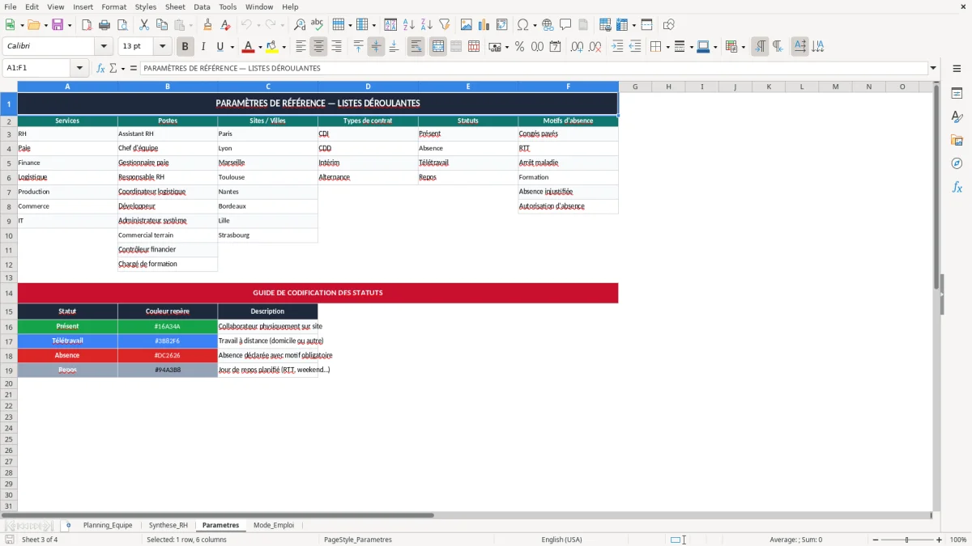Click the Add Decimal Place icon
This screenshot has width=972, height=546.
577,47
